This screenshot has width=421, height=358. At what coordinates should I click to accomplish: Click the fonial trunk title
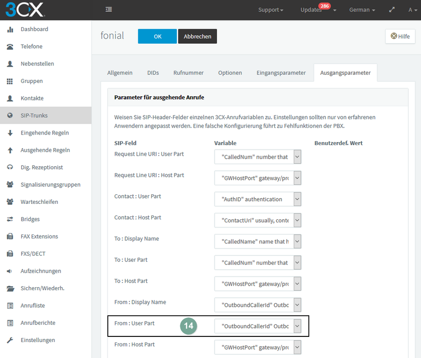tap(112, 36)
